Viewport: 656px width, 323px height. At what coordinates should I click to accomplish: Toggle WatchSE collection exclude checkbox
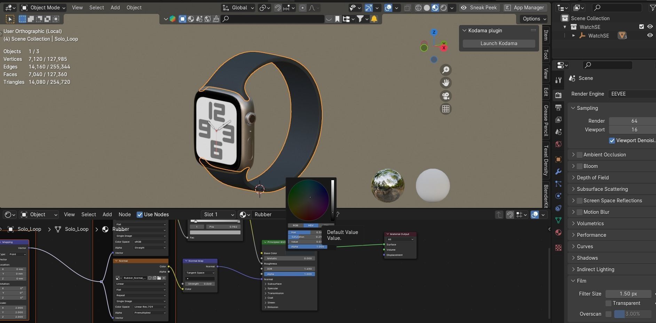pos(641,27)
